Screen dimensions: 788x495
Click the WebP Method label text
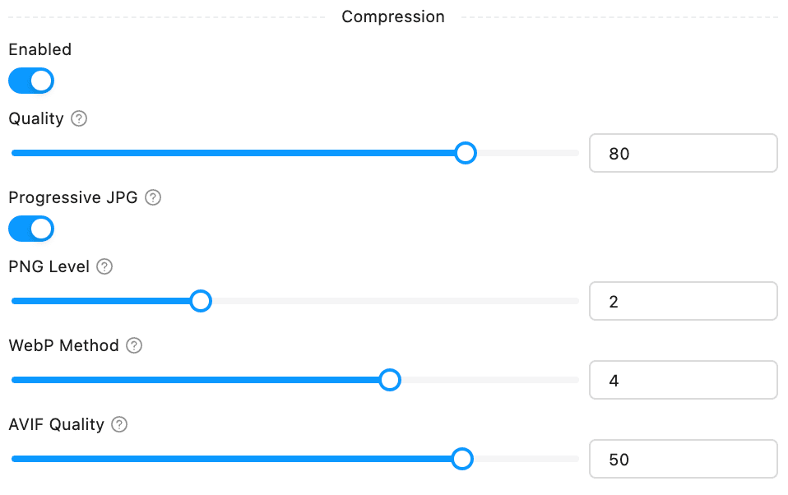click(x=63, y=345)
